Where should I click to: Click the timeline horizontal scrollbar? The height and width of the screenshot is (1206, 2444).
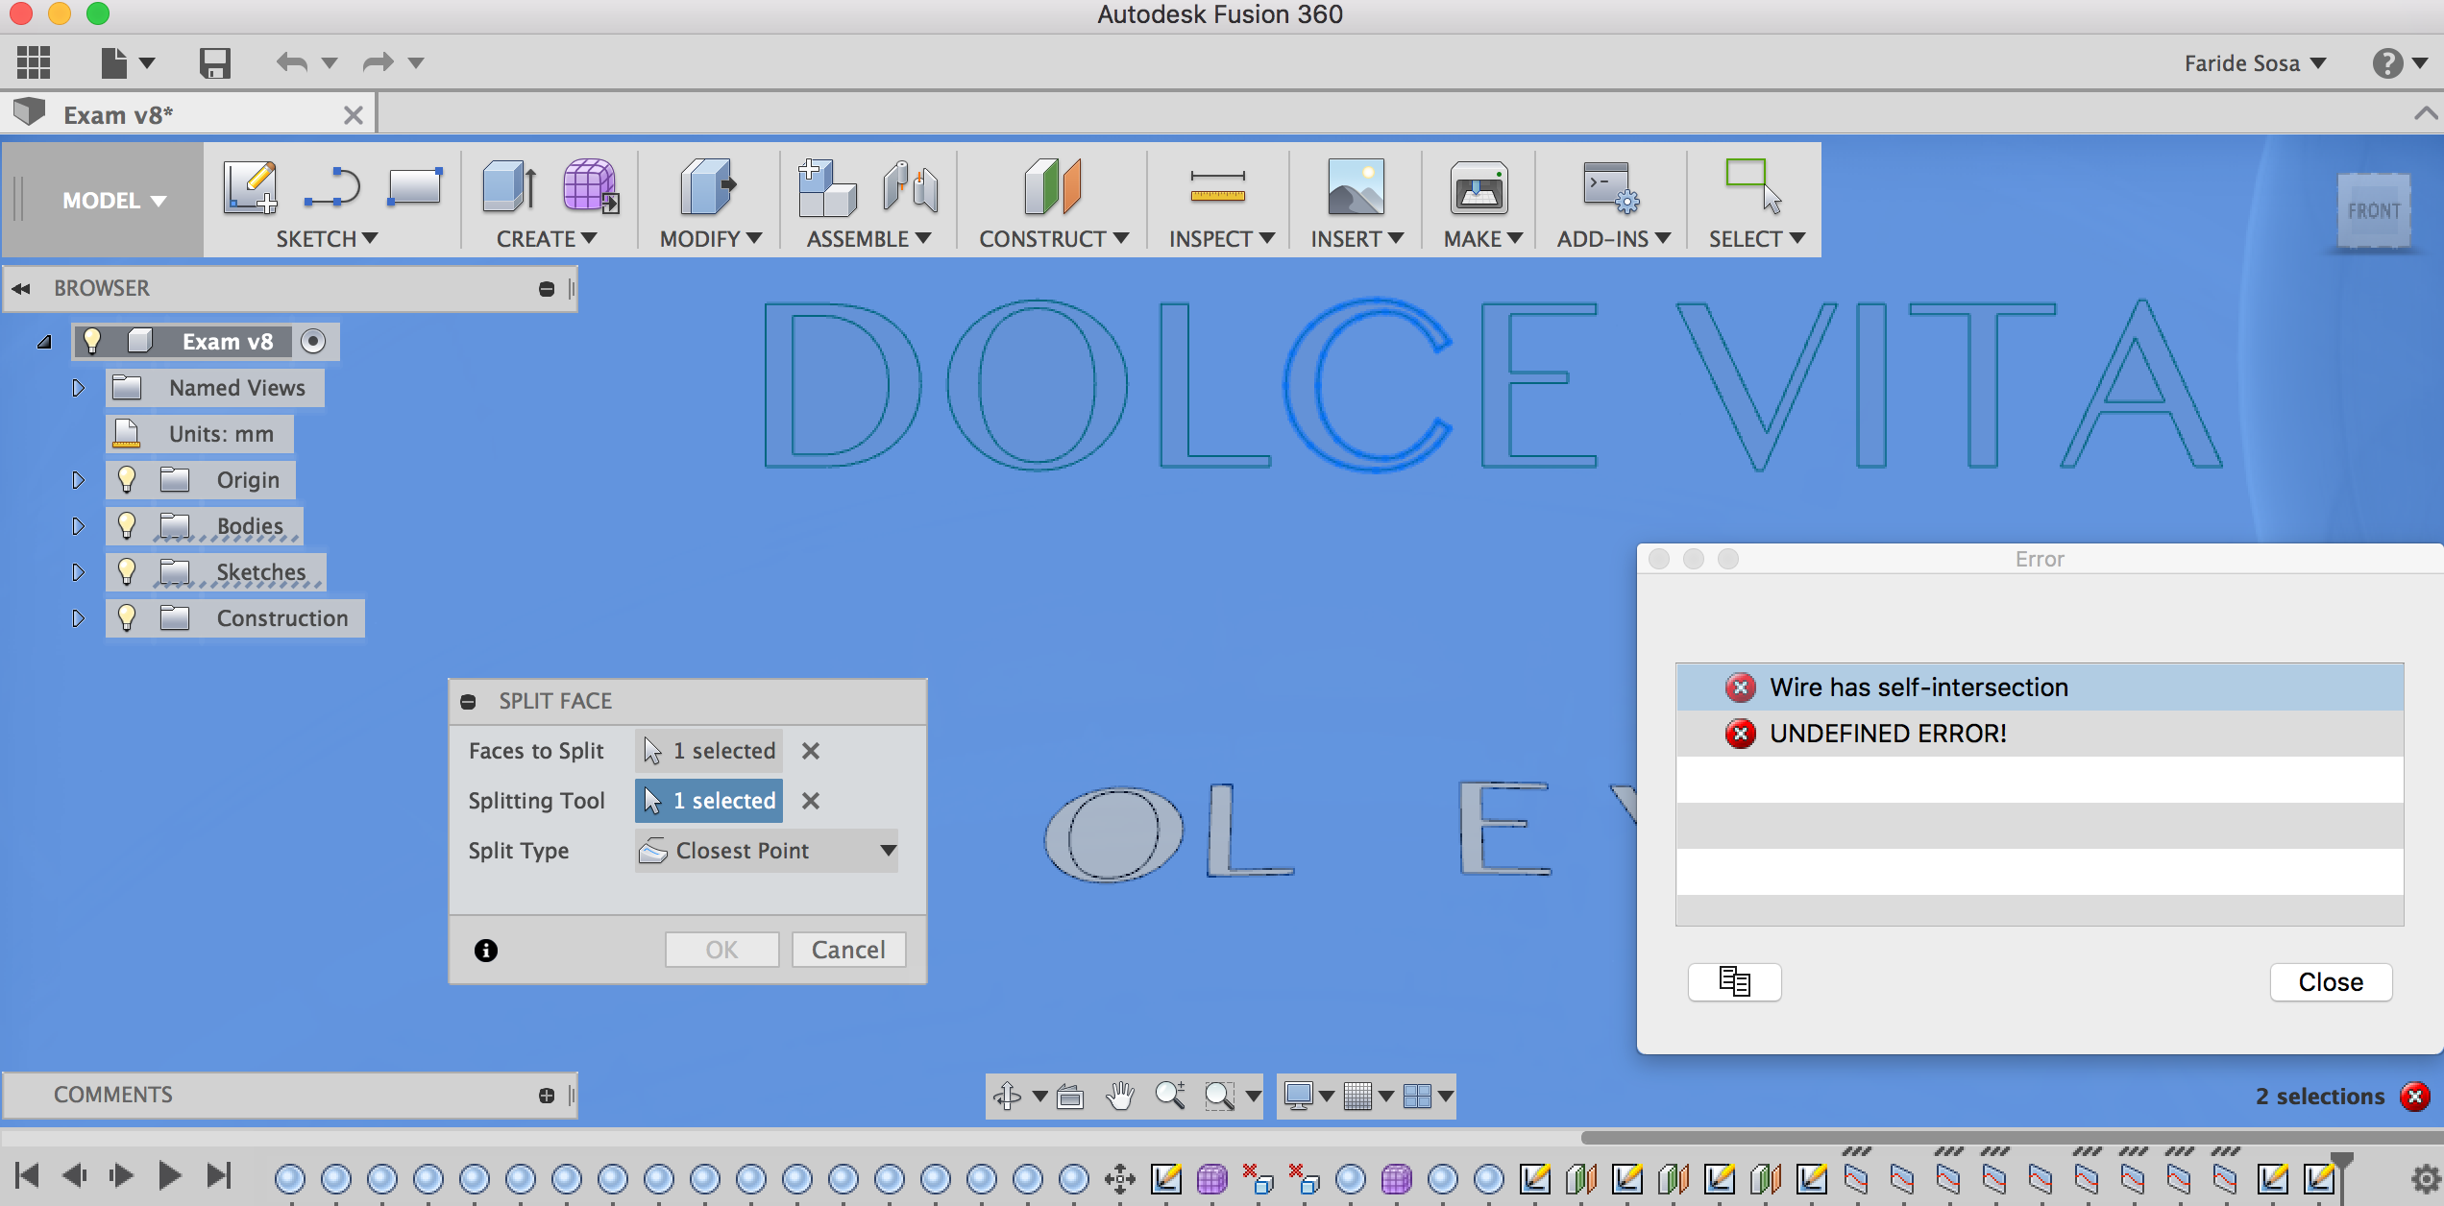[x=2012, y=1137]
